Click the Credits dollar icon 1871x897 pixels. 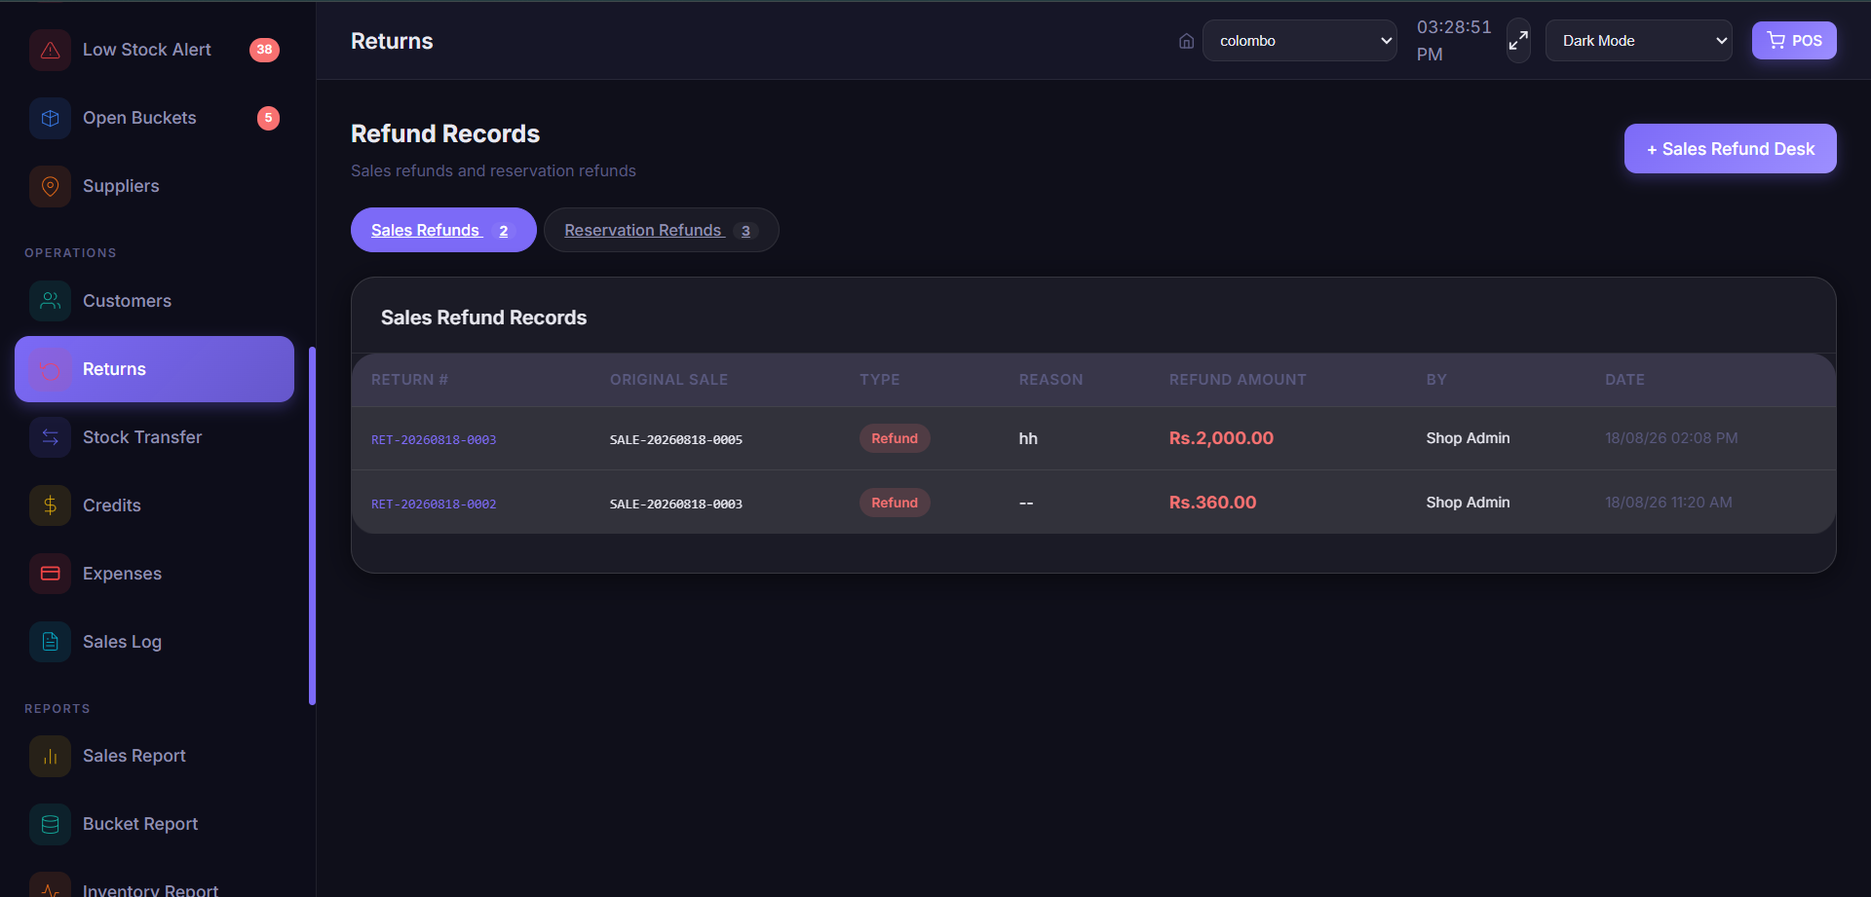pyautogui.click(x=50, y=505)
